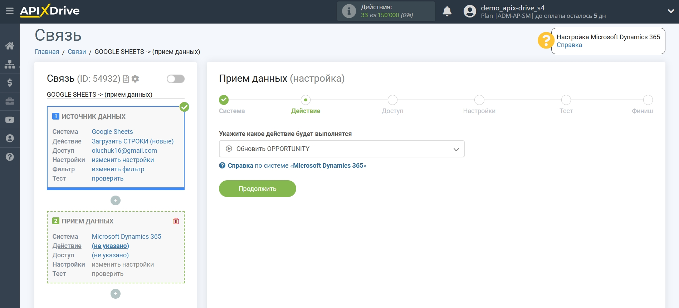Click the Продолжить button
The width and height of the screenshot is (679, 308).
[x=258, y=188]
